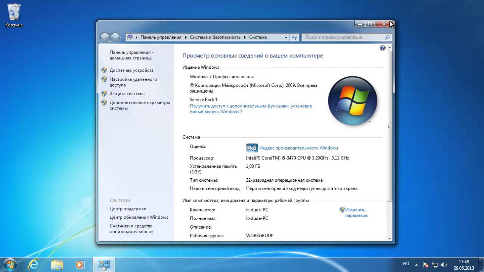This screenshot has height=272, width=484.
Task: Click the Windows logo image
Action: point(352,101)
